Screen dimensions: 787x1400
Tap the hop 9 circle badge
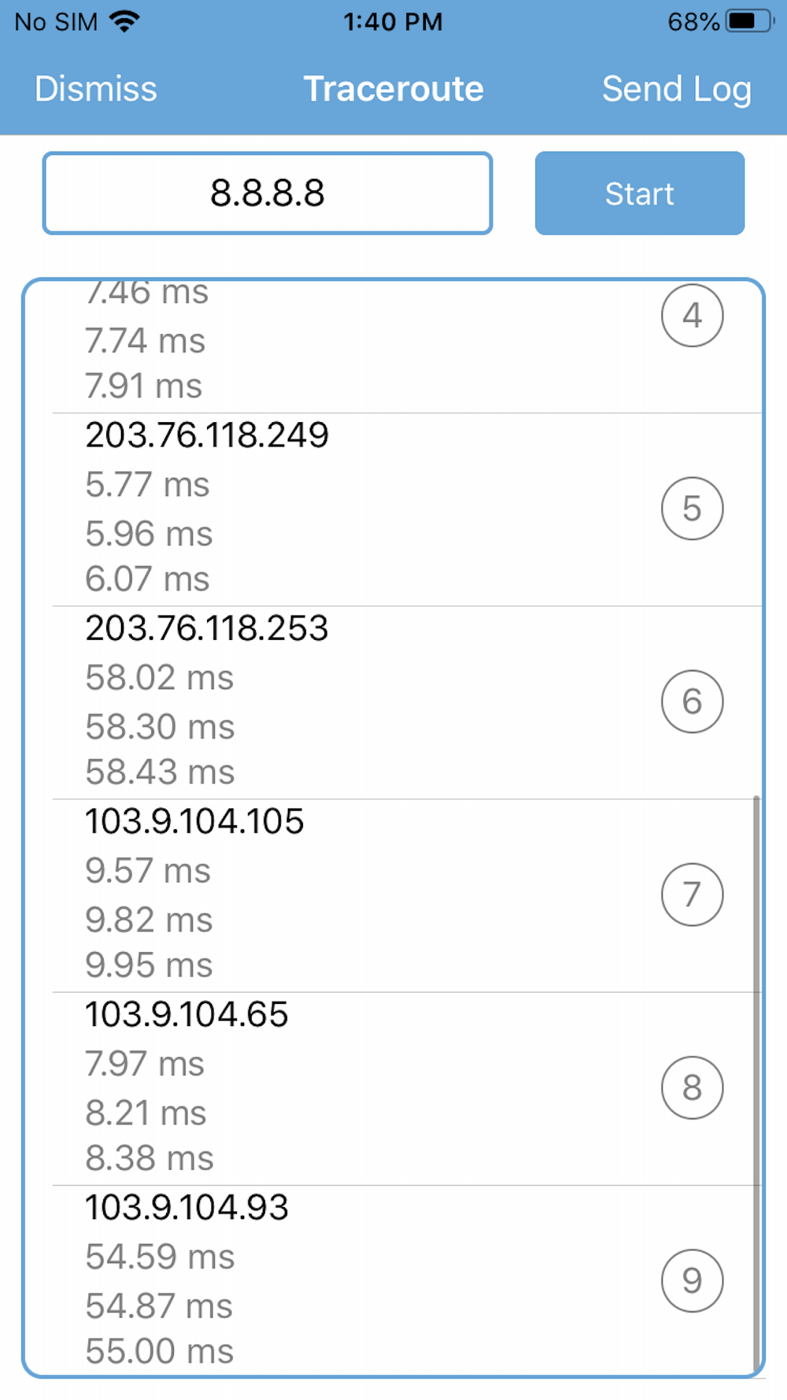tap(692, 1280)
